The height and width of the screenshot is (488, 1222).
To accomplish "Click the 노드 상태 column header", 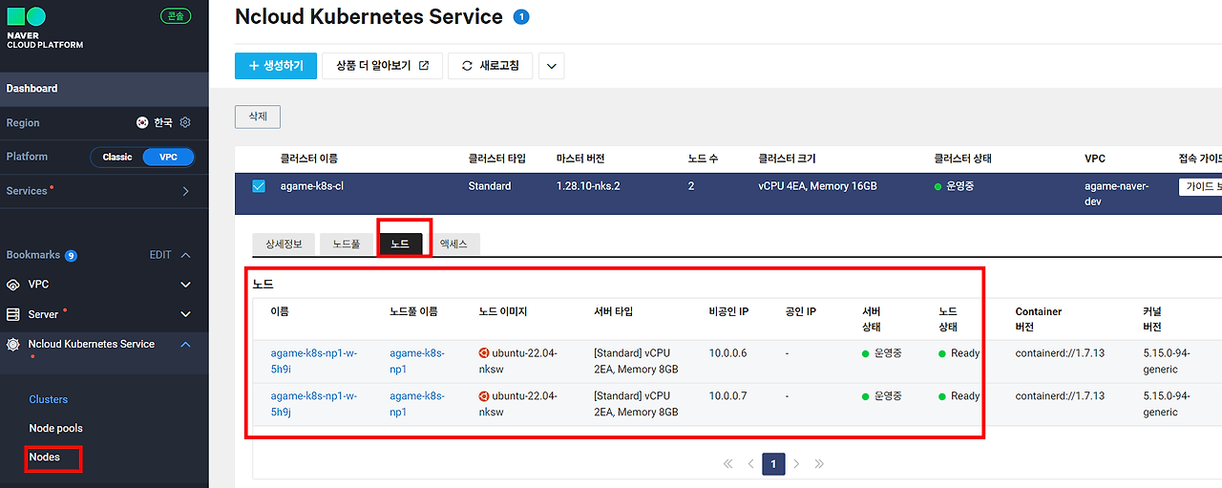I will coord(948,319).
